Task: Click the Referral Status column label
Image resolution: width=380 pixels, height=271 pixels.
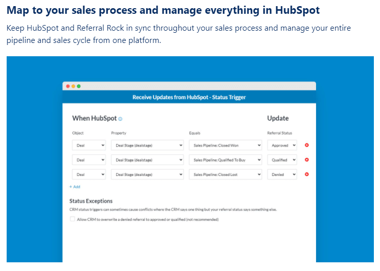Action: [279, 133]
